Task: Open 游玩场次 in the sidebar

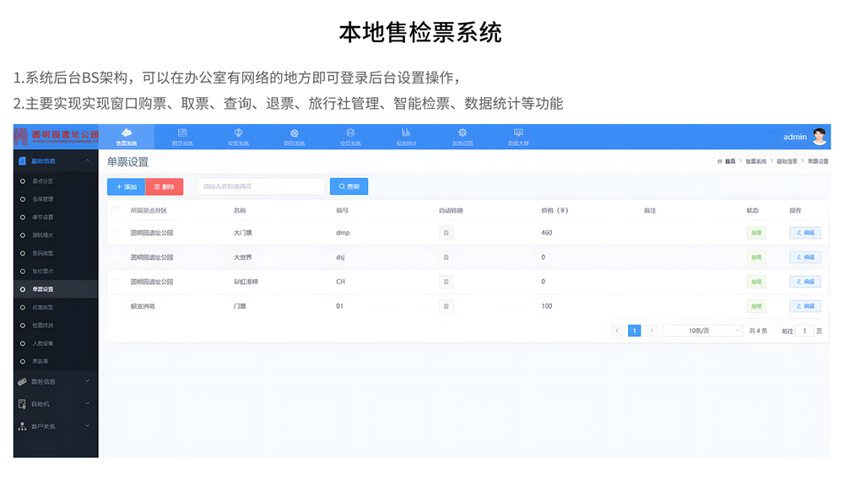Action: click(42, 235)
